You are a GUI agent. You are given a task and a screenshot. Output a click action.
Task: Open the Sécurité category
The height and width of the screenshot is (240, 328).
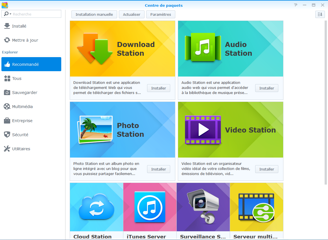tap(20, 135)
